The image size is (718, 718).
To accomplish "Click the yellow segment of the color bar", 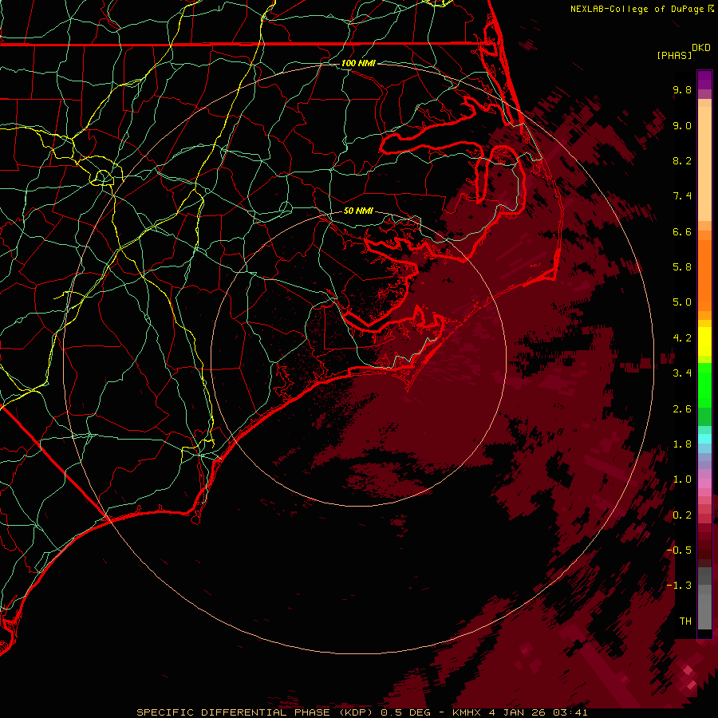I will click(x=704, y=341).
